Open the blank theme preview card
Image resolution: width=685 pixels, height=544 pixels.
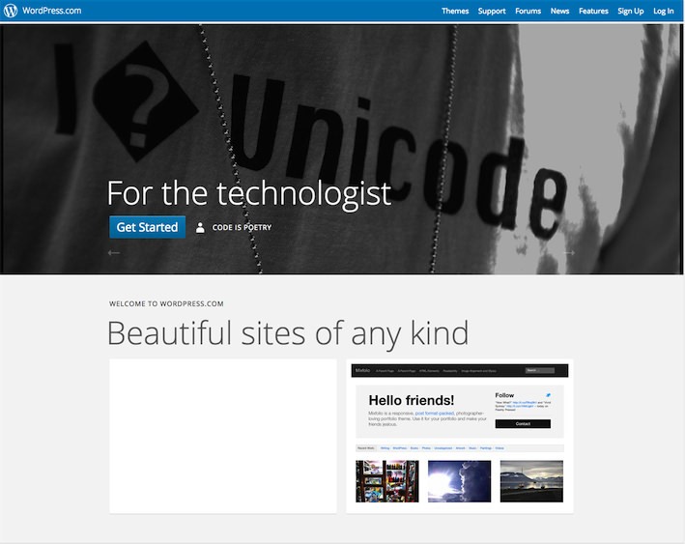pyautogui.click(x=223, y=436)
